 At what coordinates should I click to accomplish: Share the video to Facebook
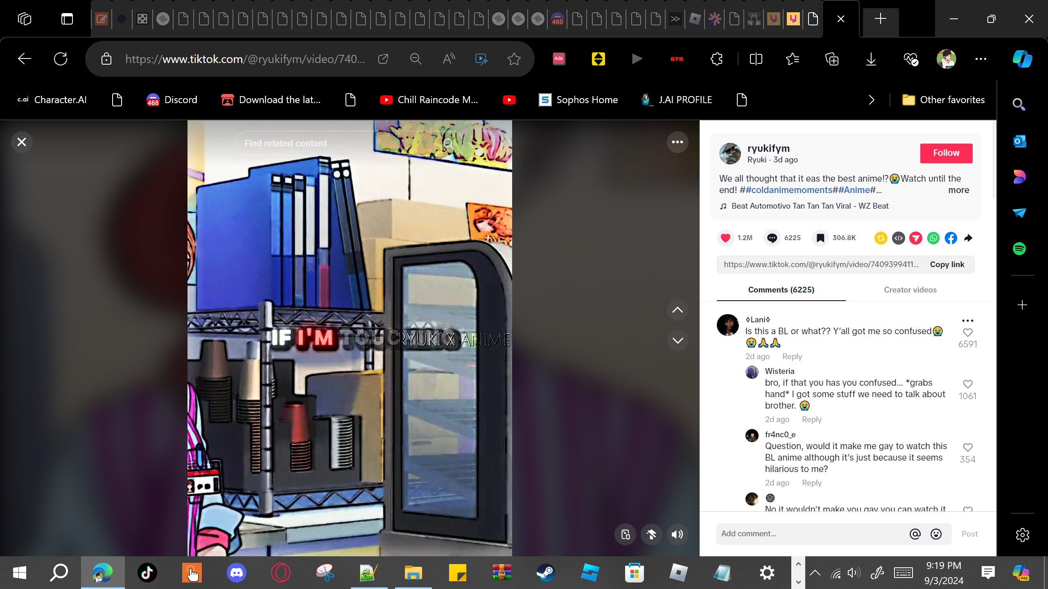[951, 238]
